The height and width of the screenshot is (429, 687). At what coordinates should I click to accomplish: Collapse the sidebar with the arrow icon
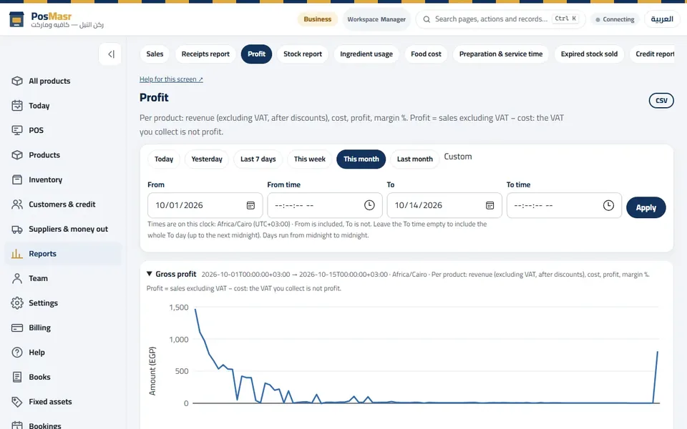[x=110, y=54]
